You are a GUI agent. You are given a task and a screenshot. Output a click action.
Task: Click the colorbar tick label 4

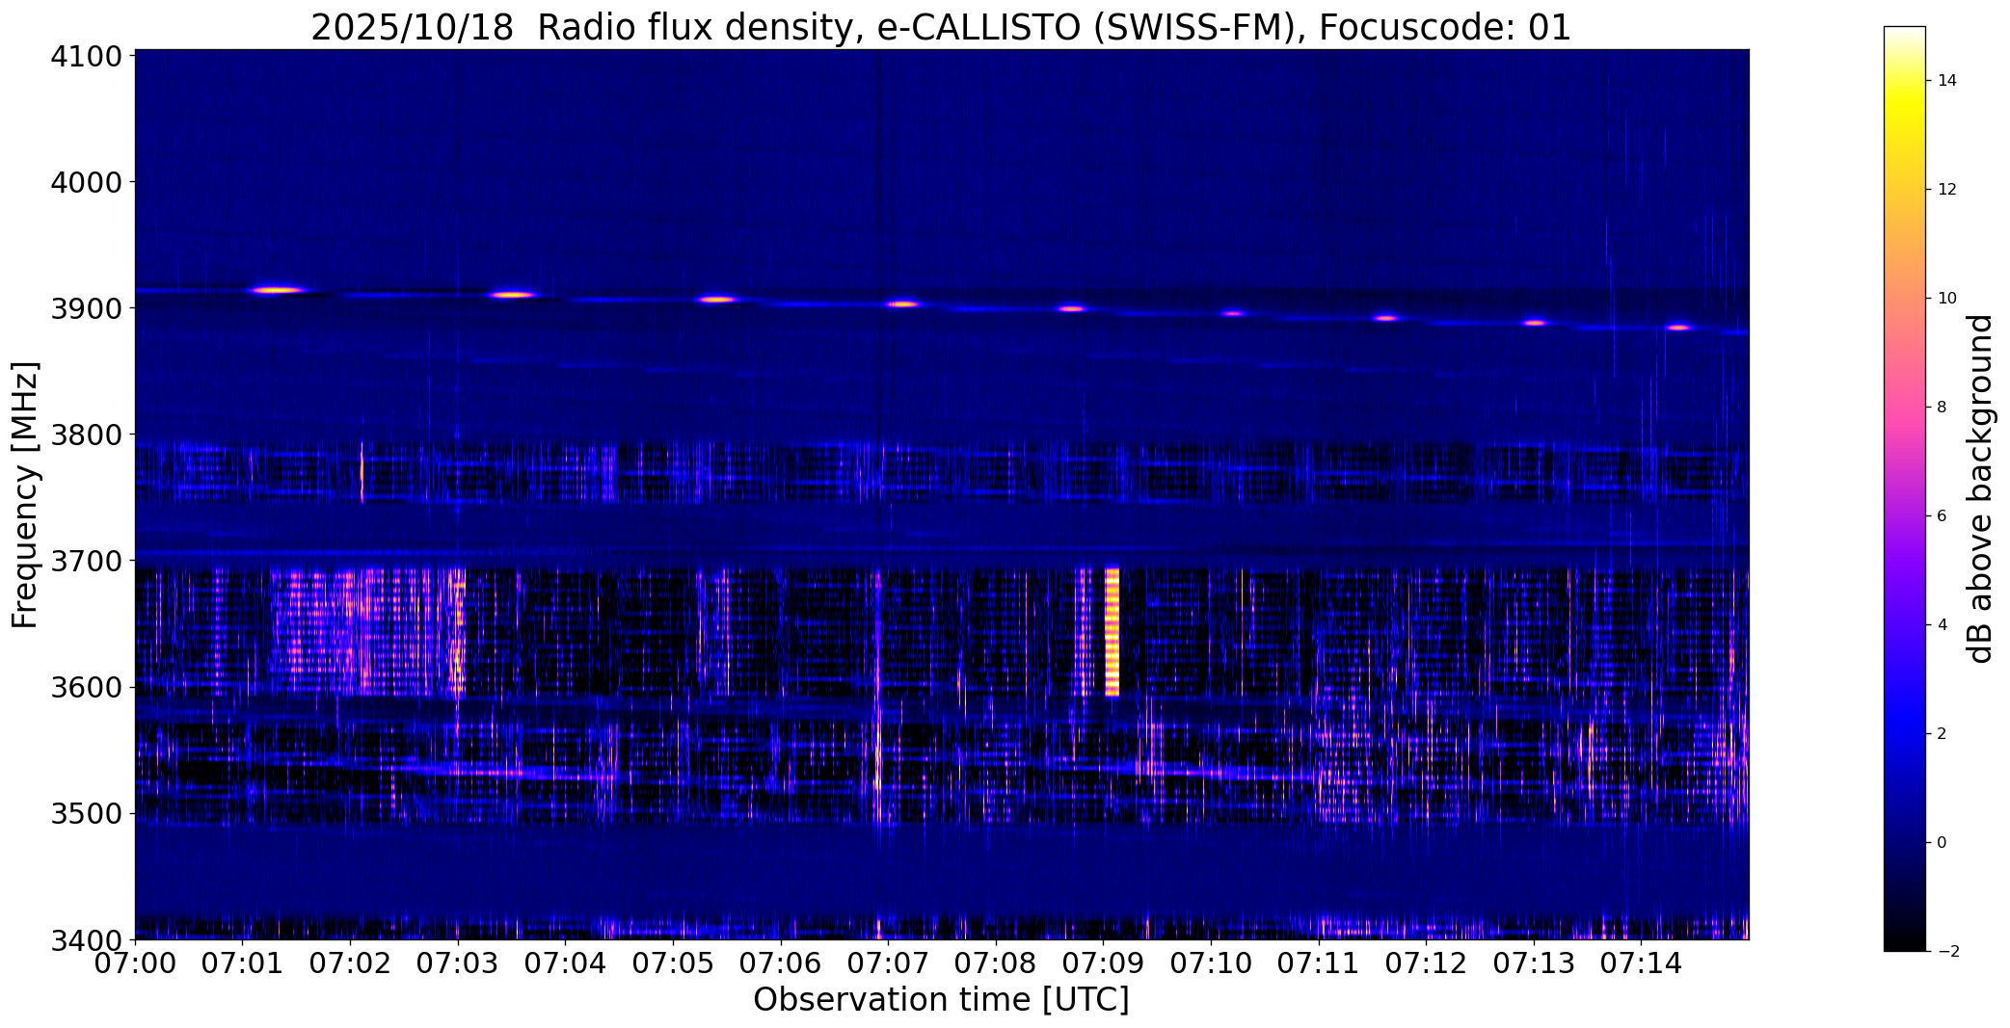pos(1942,624)
